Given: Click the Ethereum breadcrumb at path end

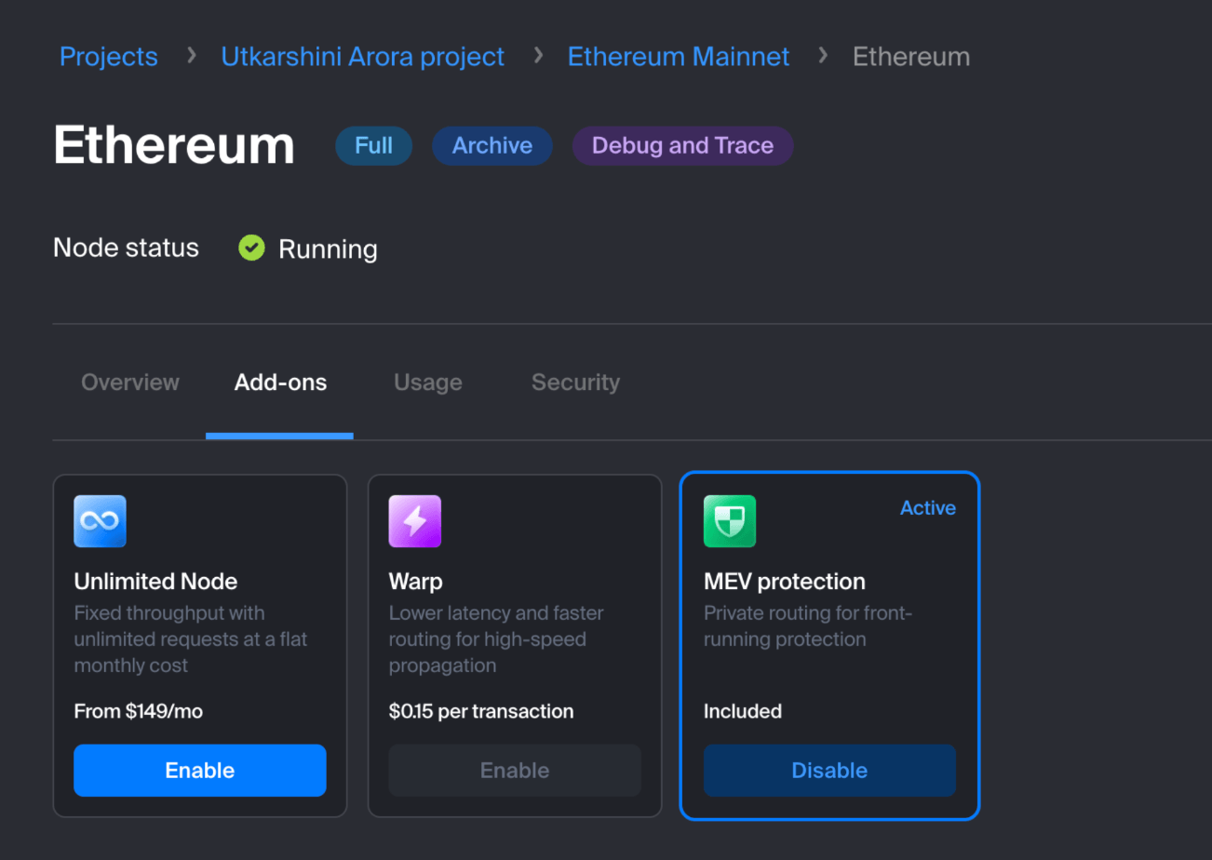Looking at the screenshot, I should 911,57.
